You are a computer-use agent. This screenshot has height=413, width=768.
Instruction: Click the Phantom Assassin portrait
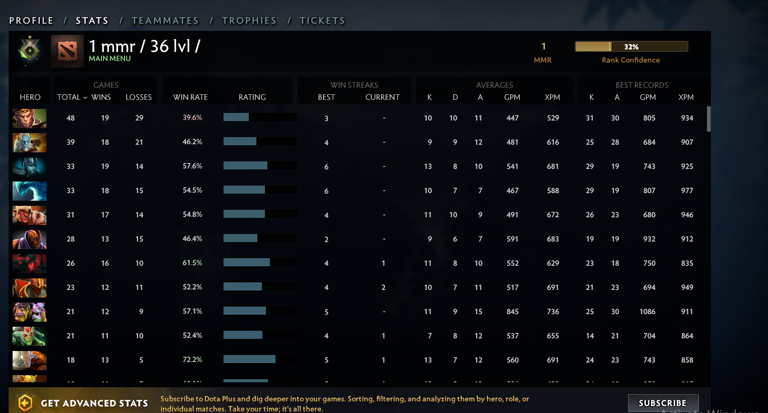[x=29, y=166]
